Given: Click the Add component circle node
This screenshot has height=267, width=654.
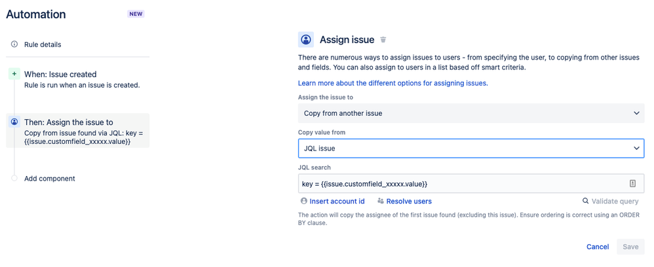Looking at the screenshot, I should pyautogui.click(x=14, y=178).
